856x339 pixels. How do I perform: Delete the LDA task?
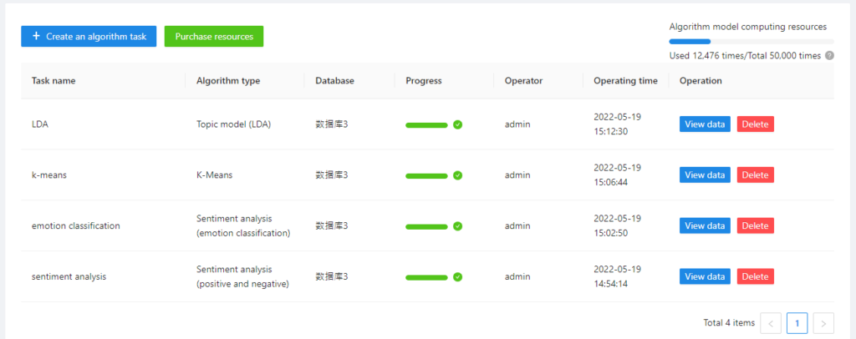pos(755,124)
